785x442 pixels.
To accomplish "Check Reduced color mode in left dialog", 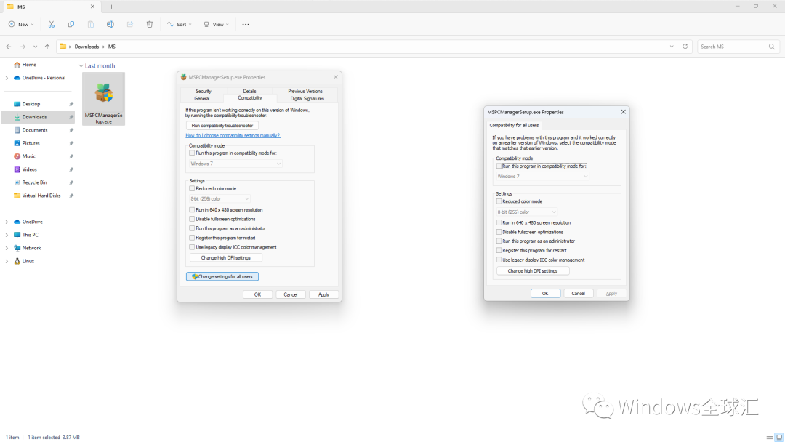I will pyautogui.click(x=192, y=189).
